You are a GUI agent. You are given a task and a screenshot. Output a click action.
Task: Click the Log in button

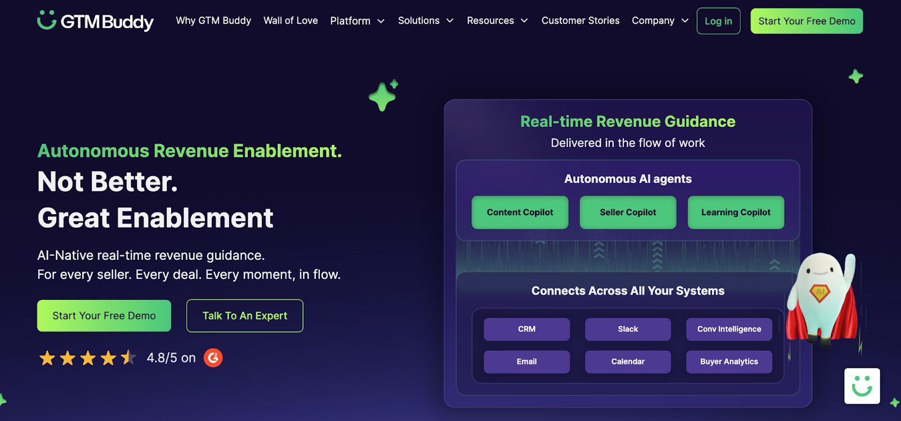719,21
